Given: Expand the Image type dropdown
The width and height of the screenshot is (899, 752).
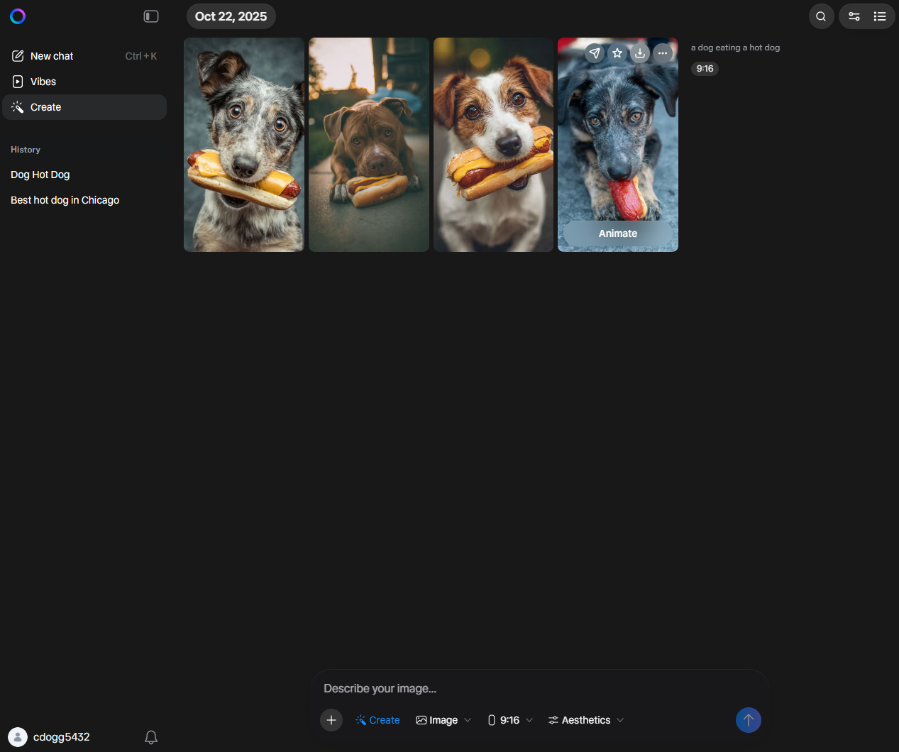Looking at the screenshot, I should coord(443,720).
